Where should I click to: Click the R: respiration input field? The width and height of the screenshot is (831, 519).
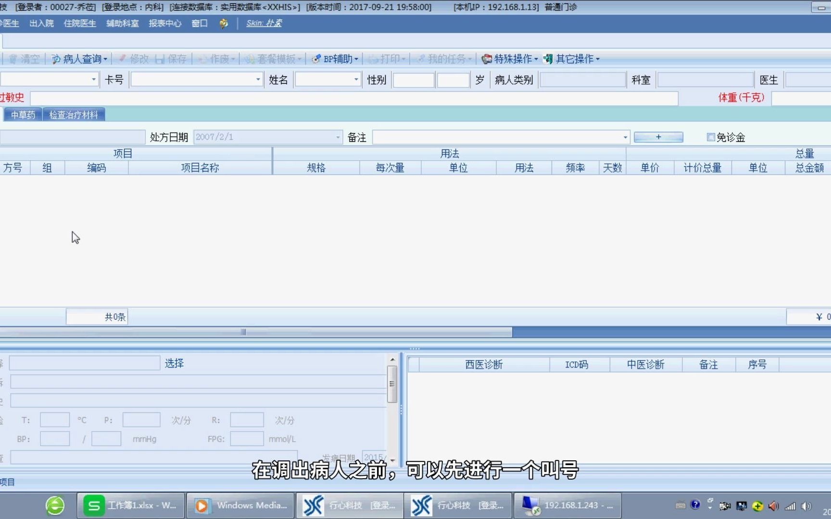[247, 420]
